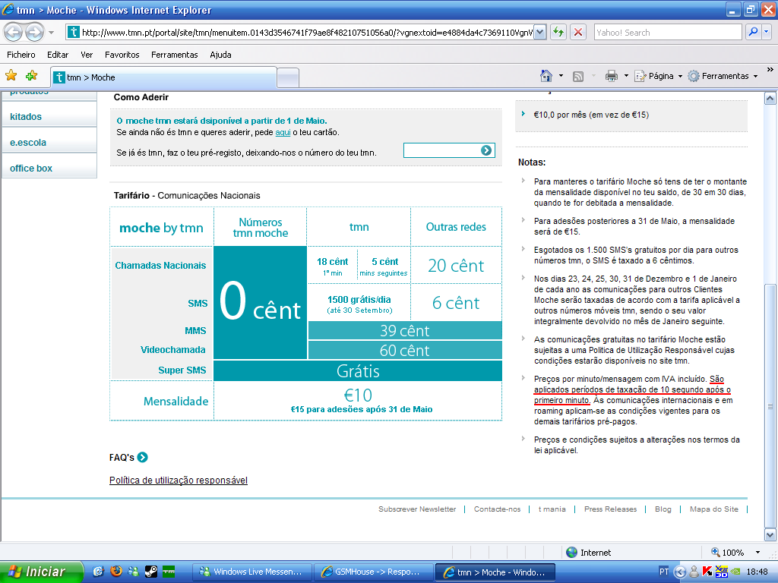Select the tmn > Moche tab
This screenshot has width=778, height=583.
tap(164, 77)
